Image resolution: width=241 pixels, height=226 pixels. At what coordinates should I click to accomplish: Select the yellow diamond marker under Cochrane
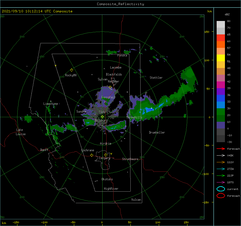tap(92, 155)
